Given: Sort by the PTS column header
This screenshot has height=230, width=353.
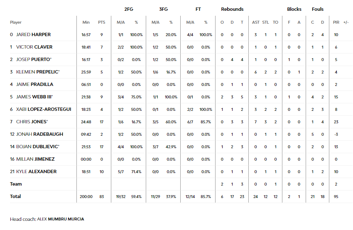Looking at the screenshot, I should [x=101, y=22].
